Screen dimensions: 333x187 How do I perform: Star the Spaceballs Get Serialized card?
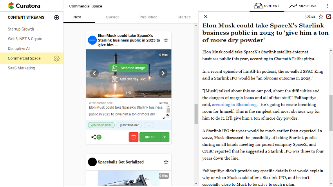(166, 162)
